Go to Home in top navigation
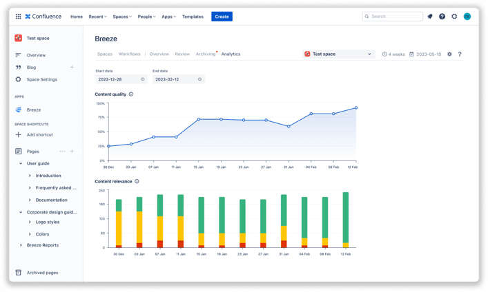This screenshot has width=488, height=292. 77,17
